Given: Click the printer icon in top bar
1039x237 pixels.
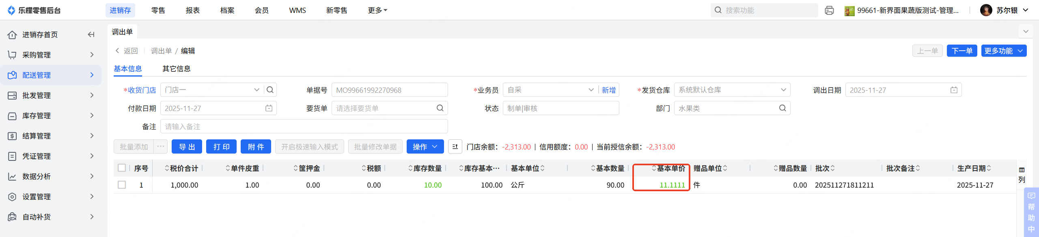Looking at the screenshot, I should click(x=829, y=11).
